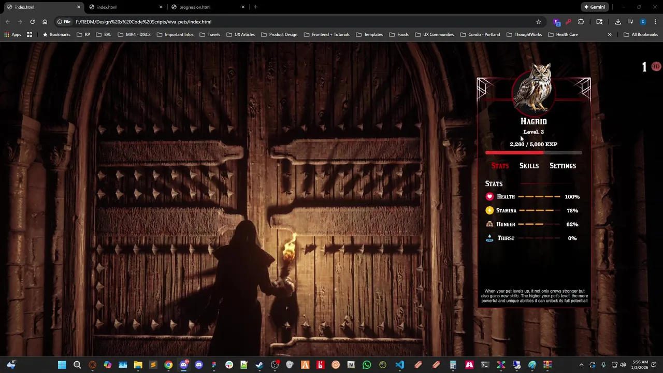Click the Thirst stat bar
663x373 pixels.
click(539, 238)
